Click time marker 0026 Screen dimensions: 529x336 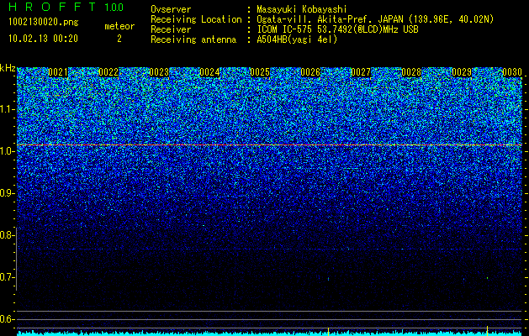tap(310, 72)
